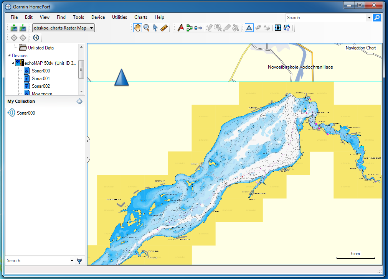Open the top Search field dropdown arrow
Screen dimensions: 388x279
point(369,18)
